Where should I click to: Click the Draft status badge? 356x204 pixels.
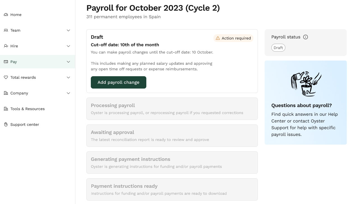pyautogui.click(x=278, y=48)
